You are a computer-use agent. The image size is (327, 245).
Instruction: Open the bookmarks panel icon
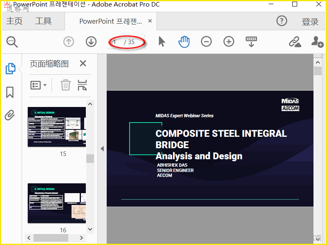[10, 92]
